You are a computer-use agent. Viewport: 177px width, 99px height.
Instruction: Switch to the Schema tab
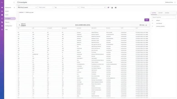(x=167, y=13)
